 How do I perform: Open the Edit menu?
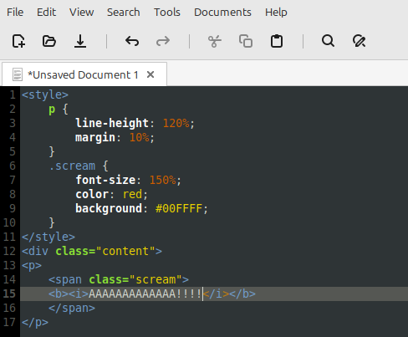(46, 13)
